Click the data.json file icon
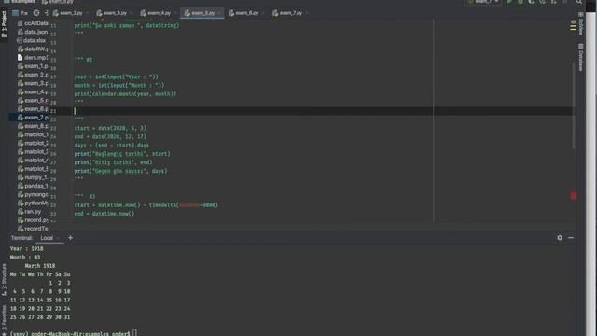Image resolution: width=597 pixels, height=336 pixels. point(21,32)
